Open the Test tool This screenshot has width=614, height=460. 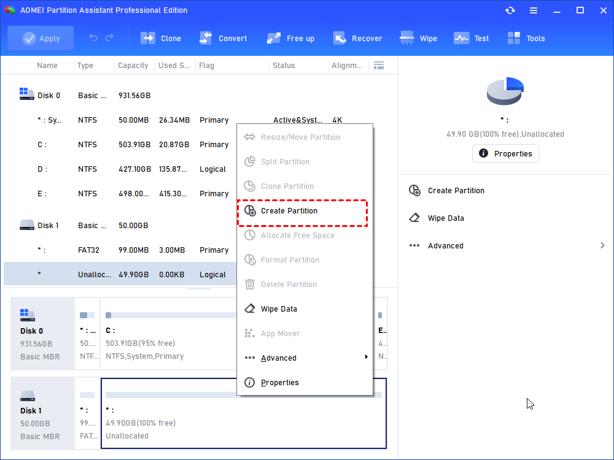(x=461, y=38)
